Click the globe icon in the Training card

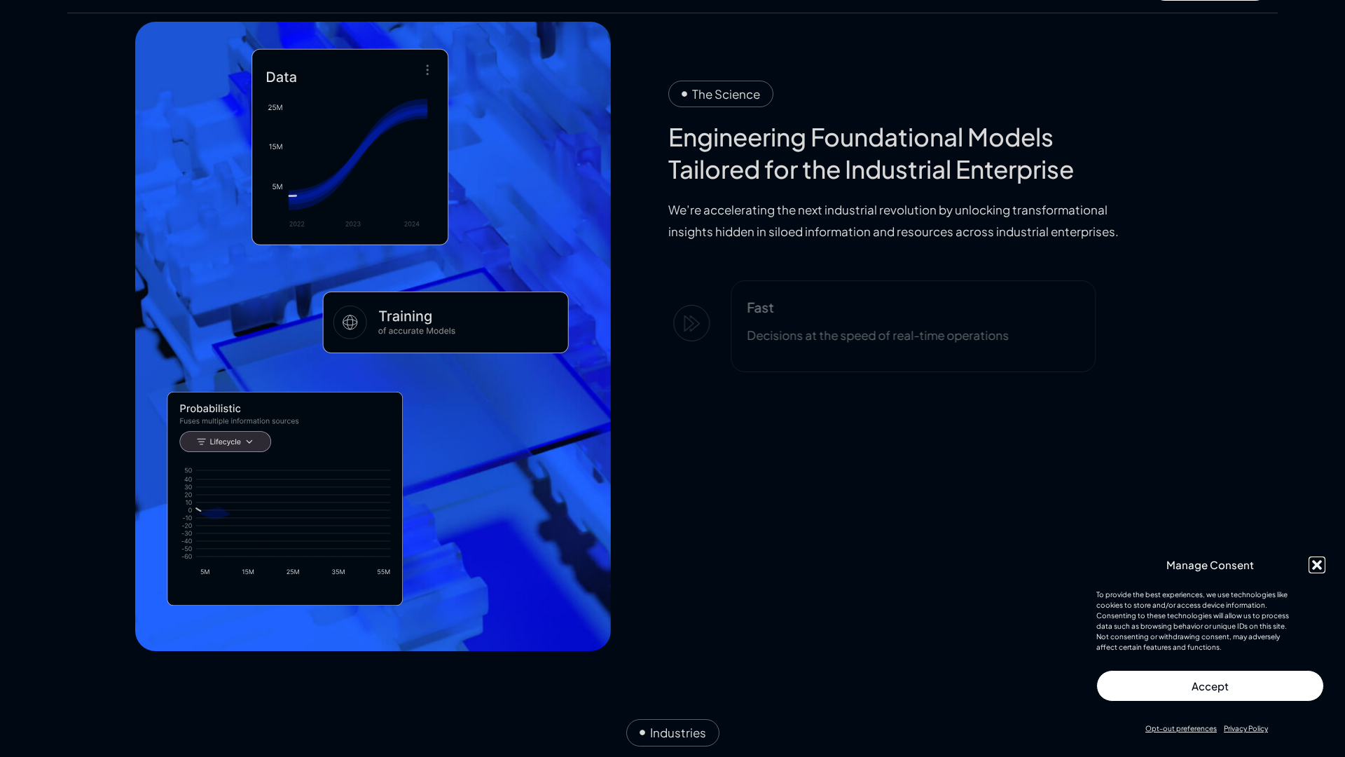coord(350,322)
